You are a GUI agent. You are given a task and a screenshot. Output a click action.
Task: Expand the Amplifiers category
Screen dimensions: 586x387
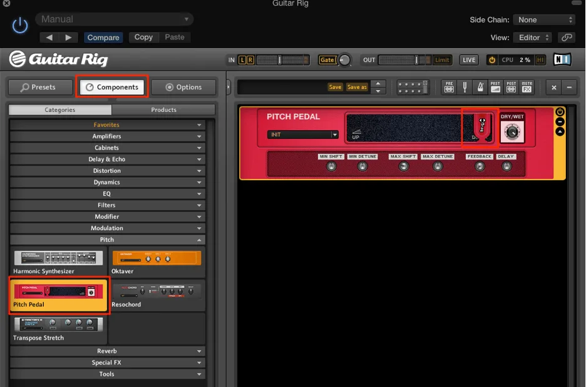pos(108,136)
